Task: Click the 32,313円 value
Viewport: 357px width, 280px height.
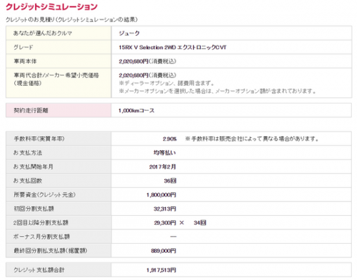Action: tap(165, 209)
